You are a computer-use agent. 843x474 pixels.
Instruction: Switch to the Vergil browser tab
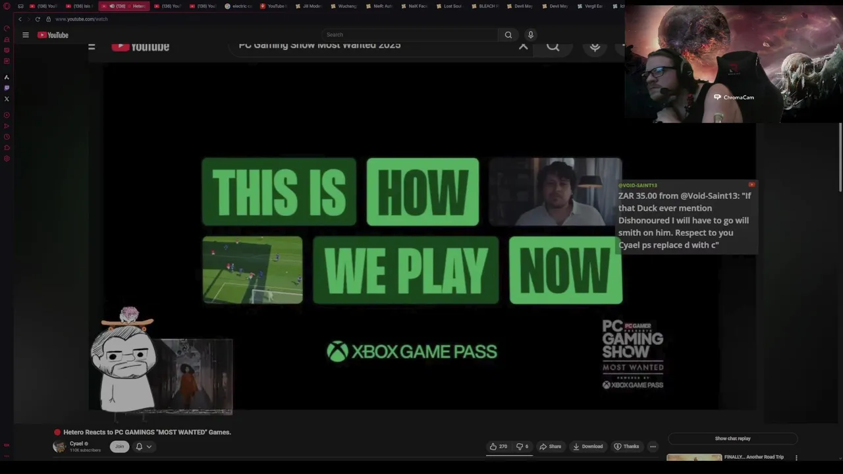tap(589, 6)
